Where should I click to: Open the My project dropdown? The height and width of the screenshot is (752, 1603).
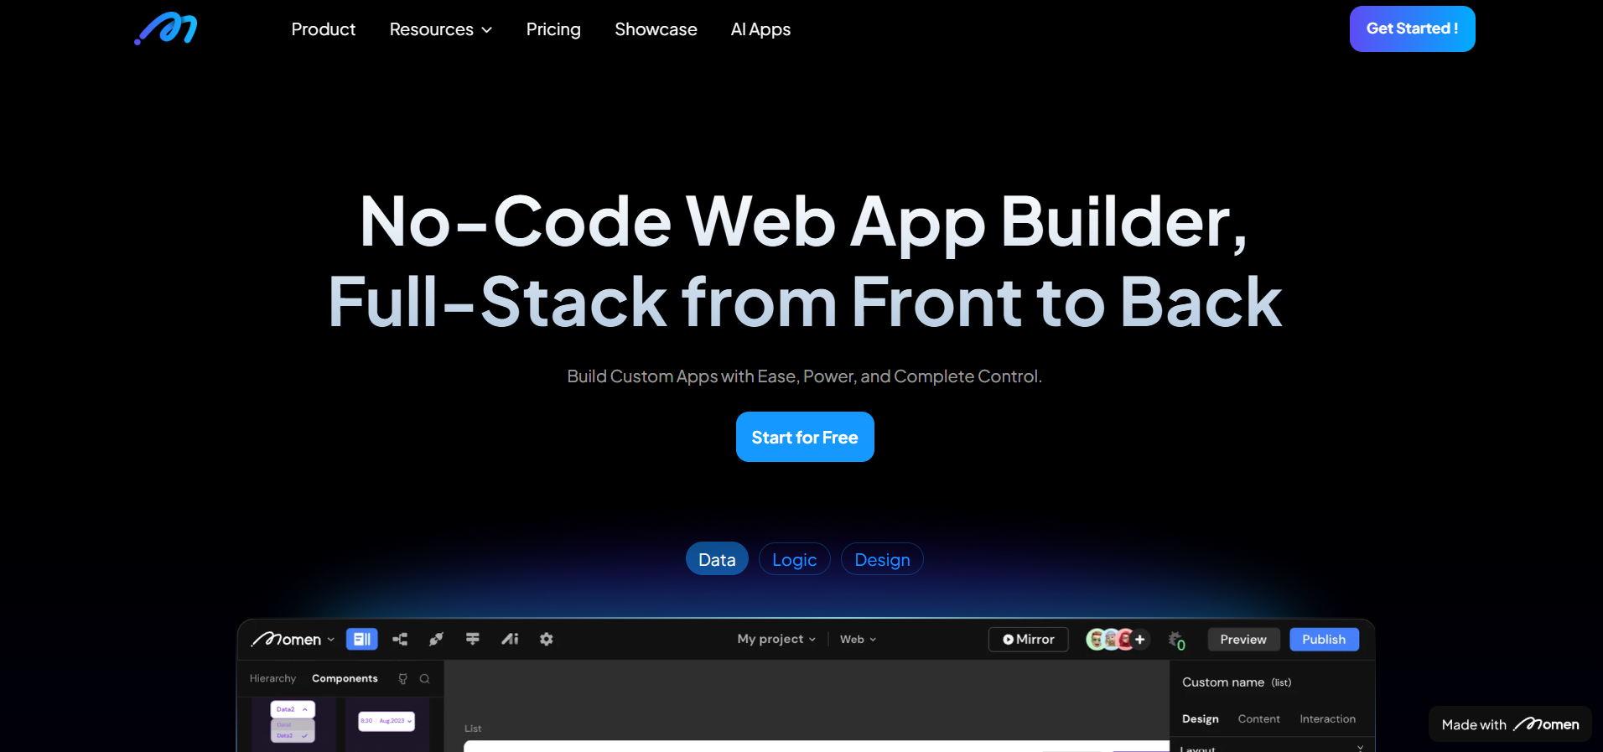(776, 639)
